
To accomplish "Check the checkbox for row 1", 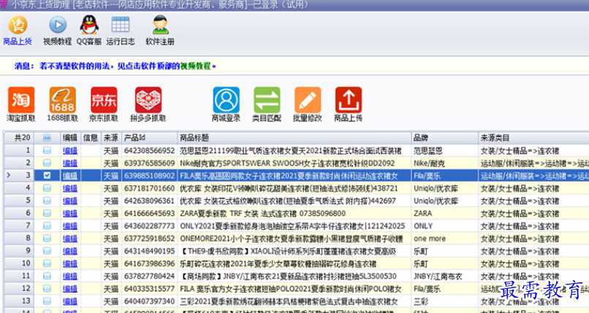I will (x=47, y=150).
